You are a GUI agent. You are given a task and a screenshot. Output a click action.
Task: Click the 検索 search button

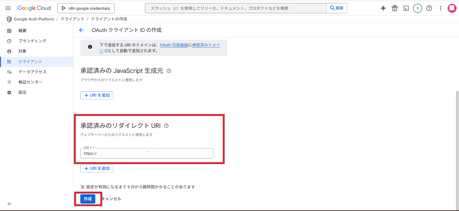pos(337,8)
